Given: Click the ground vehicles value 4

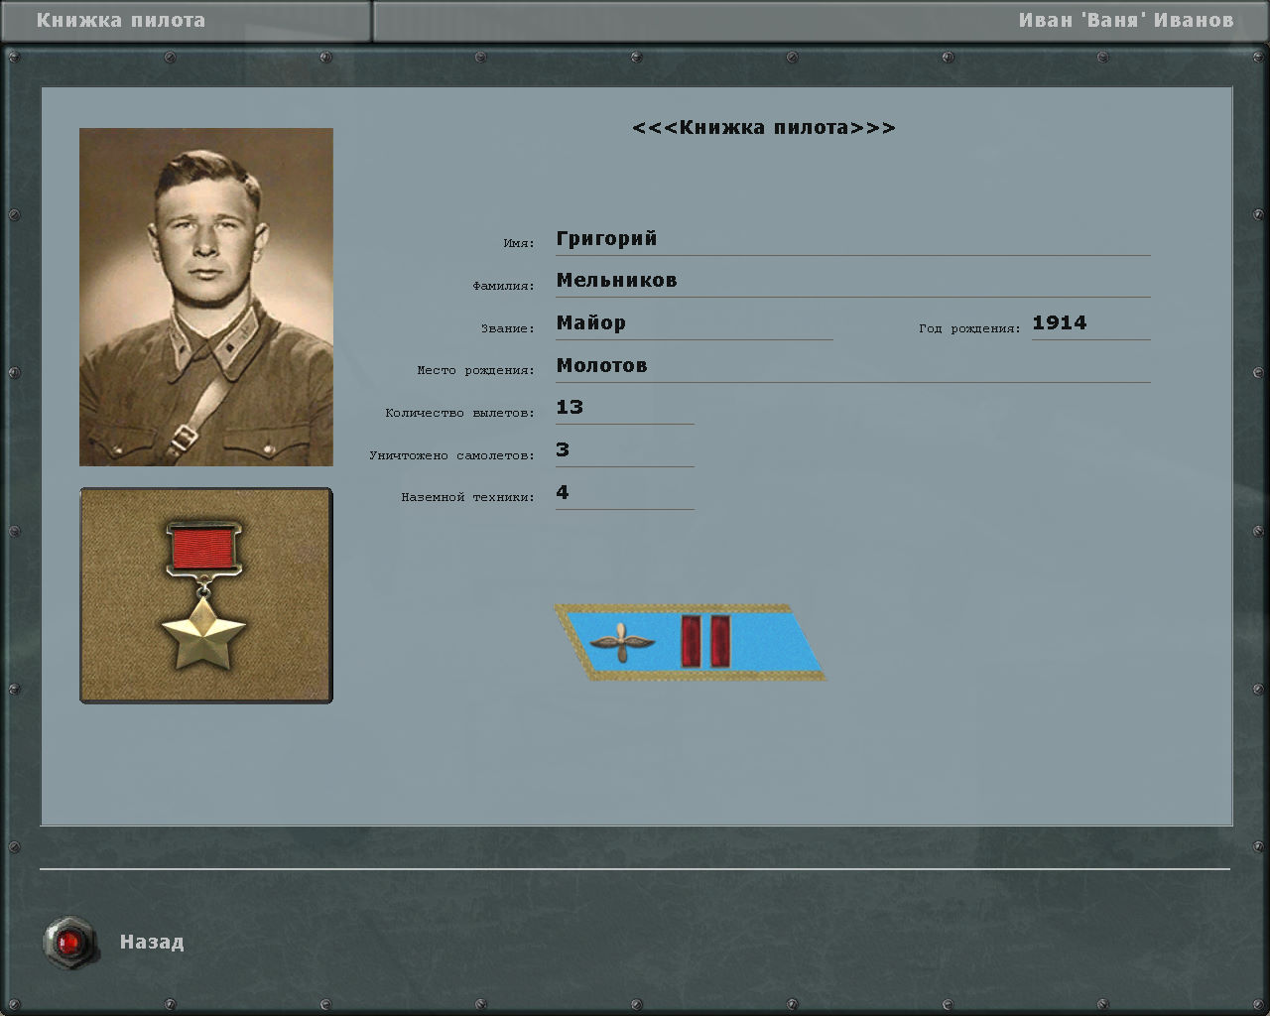Looking at the screenshot, I should point(563,493).
